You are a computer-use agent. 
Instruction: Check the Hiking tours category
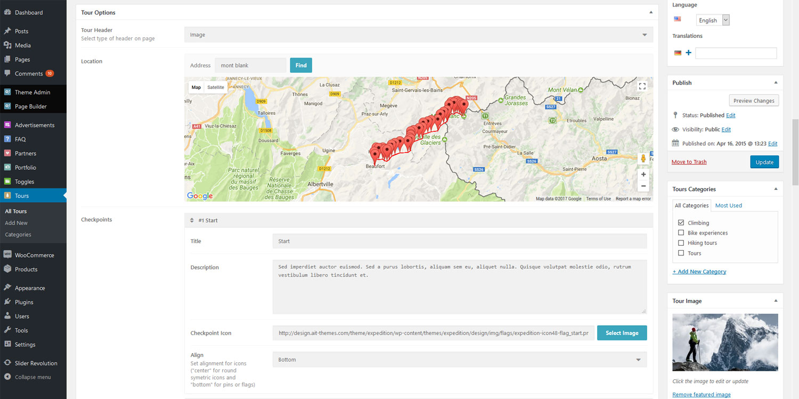(681, 243)
